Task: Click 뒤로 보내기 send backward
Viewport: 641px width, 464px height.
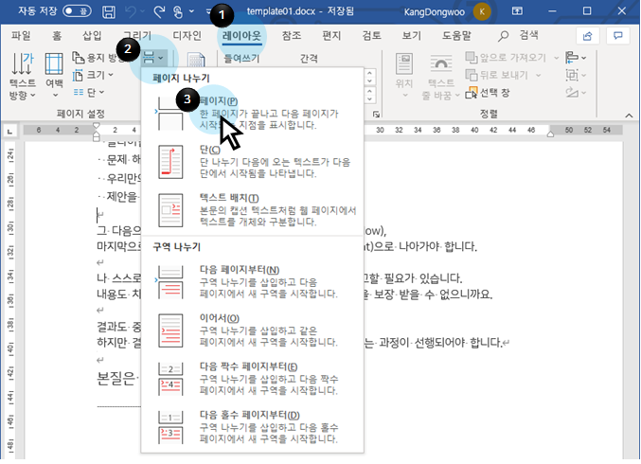Action: click(497, 75)
